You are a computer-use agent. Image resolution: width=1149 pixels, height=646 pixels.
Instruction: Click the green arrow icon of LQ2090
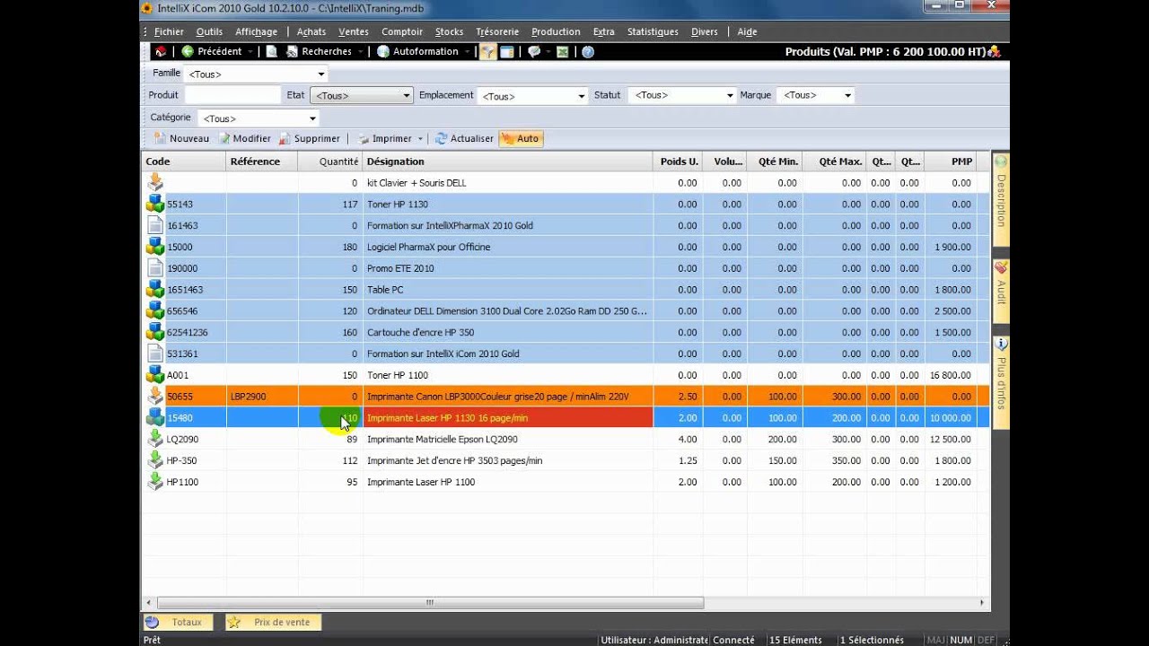[x=155, y=439]
